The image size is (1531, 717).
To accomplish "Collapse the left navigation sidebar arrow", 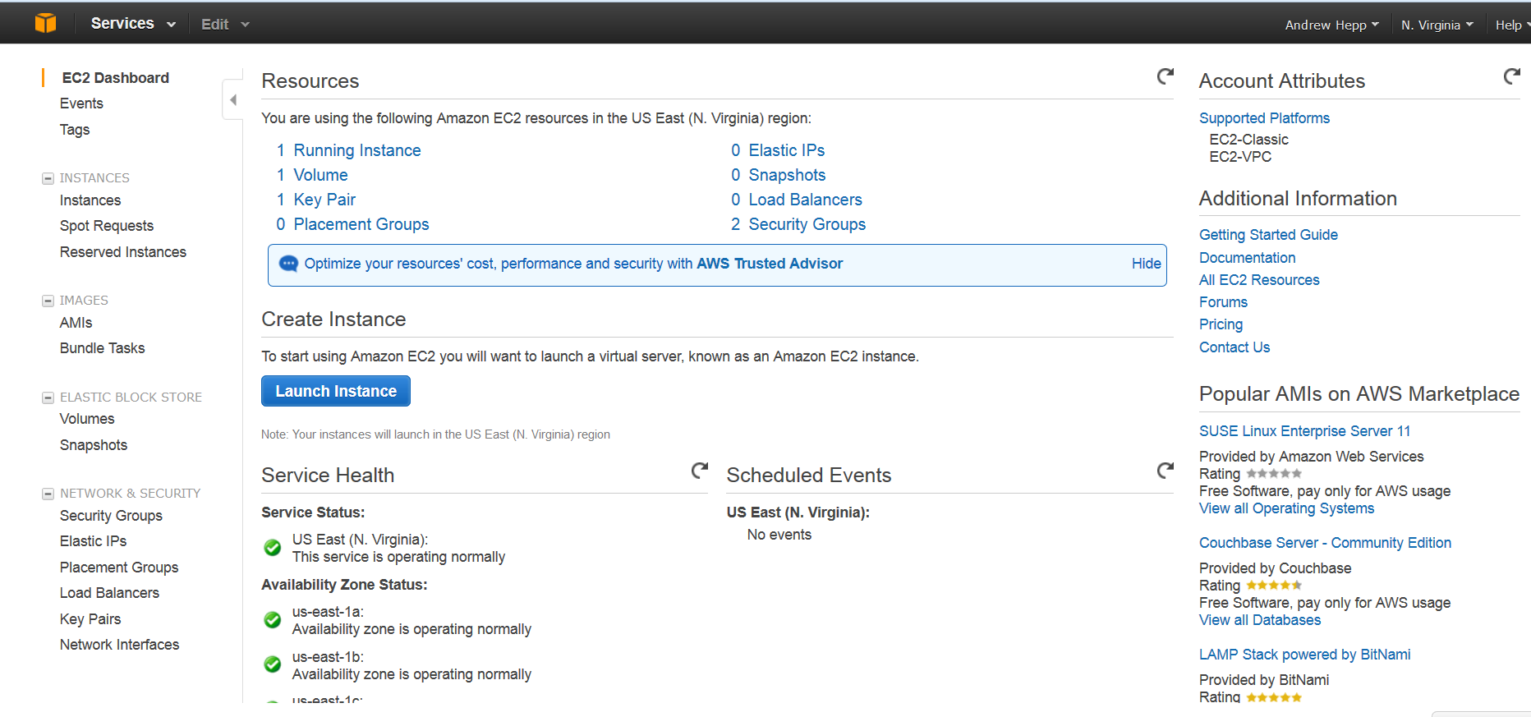I will (232, 100).
